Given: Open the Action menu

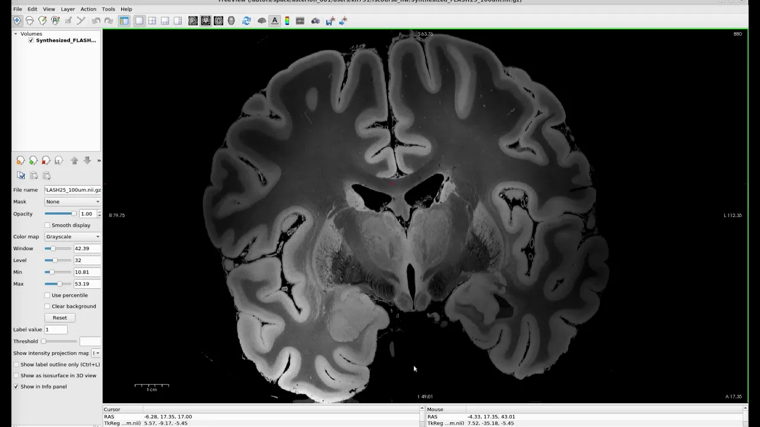Looking at the screenshot, I should 88,9.
